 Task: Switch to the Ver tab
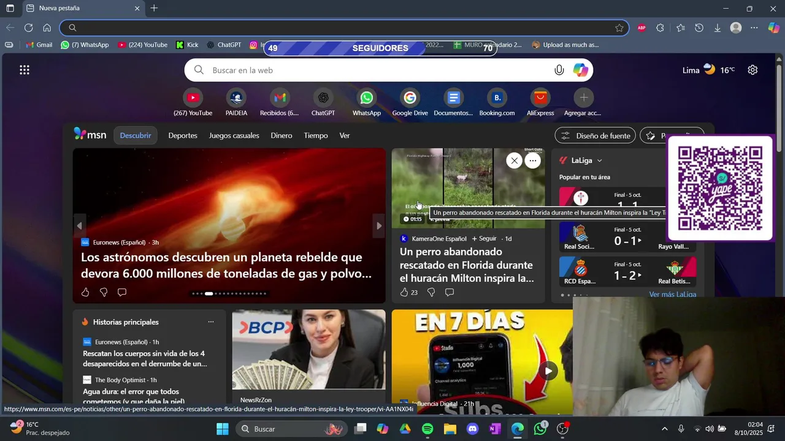pos(345,135)
